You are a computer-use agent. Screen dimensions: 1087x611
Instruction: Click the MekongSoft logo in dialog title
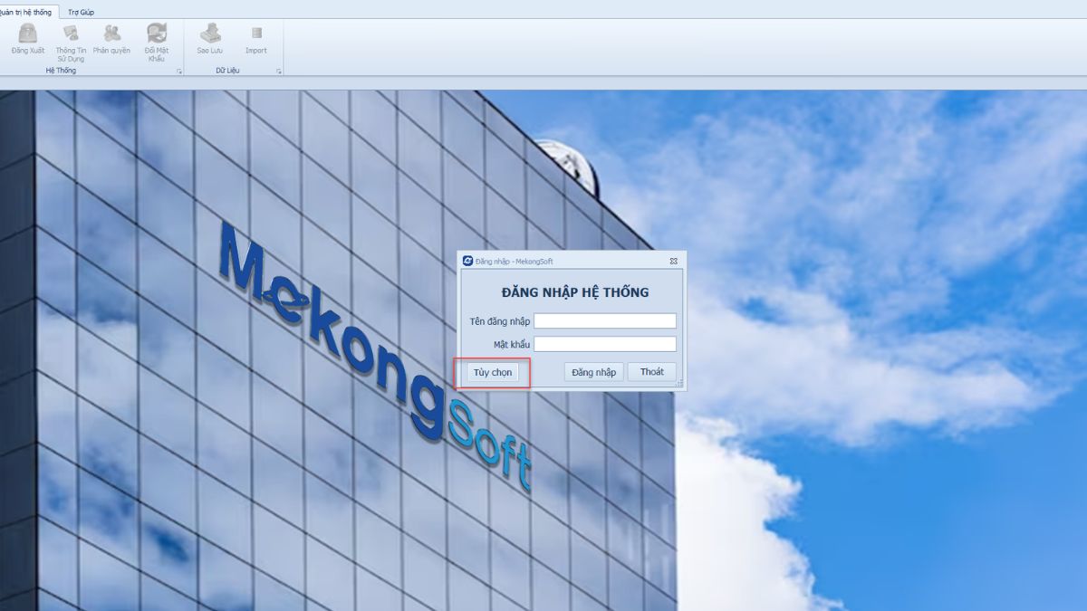[467, 261]
